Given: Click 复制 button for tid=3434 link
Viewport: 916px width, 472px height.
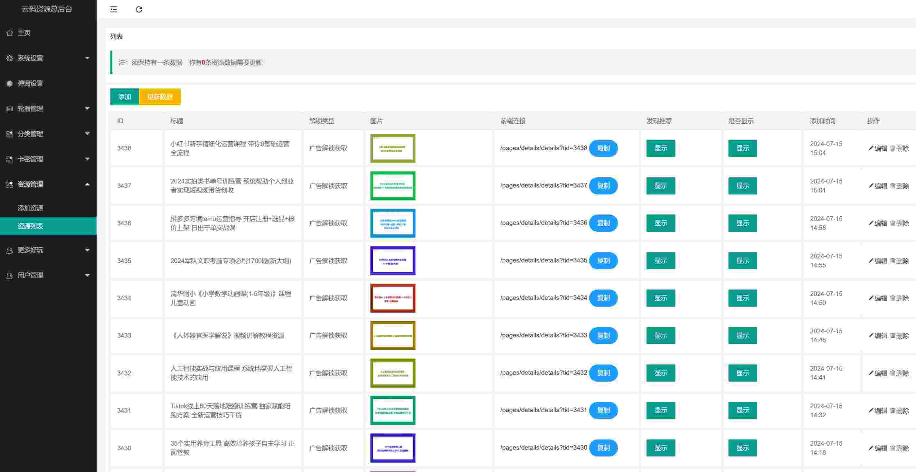Looking at the screenshot, I should (x=603, y=298).
